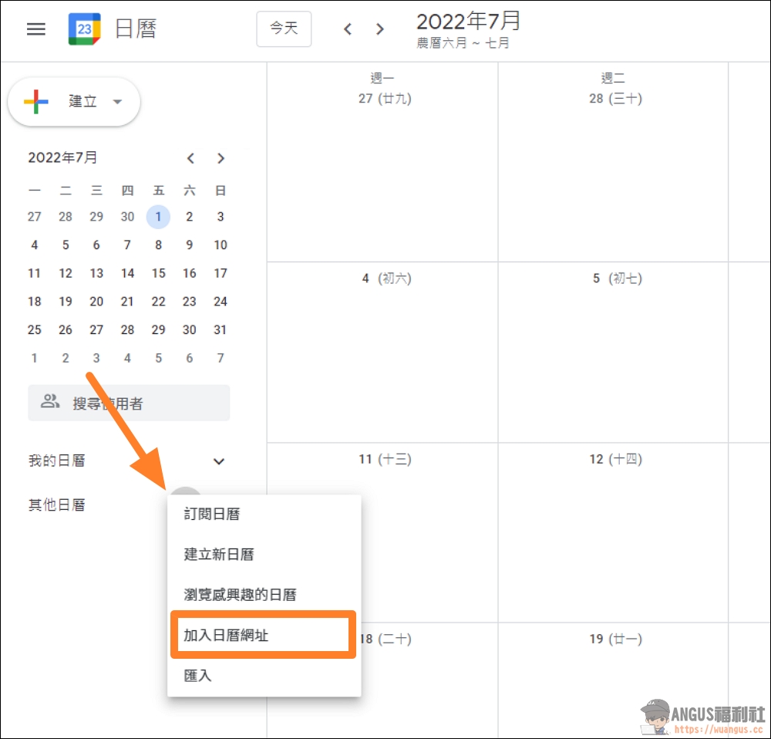771x739 pixels.
Task: Focus the 搜尋使用者 search field
Action: [x=129, y=403]
